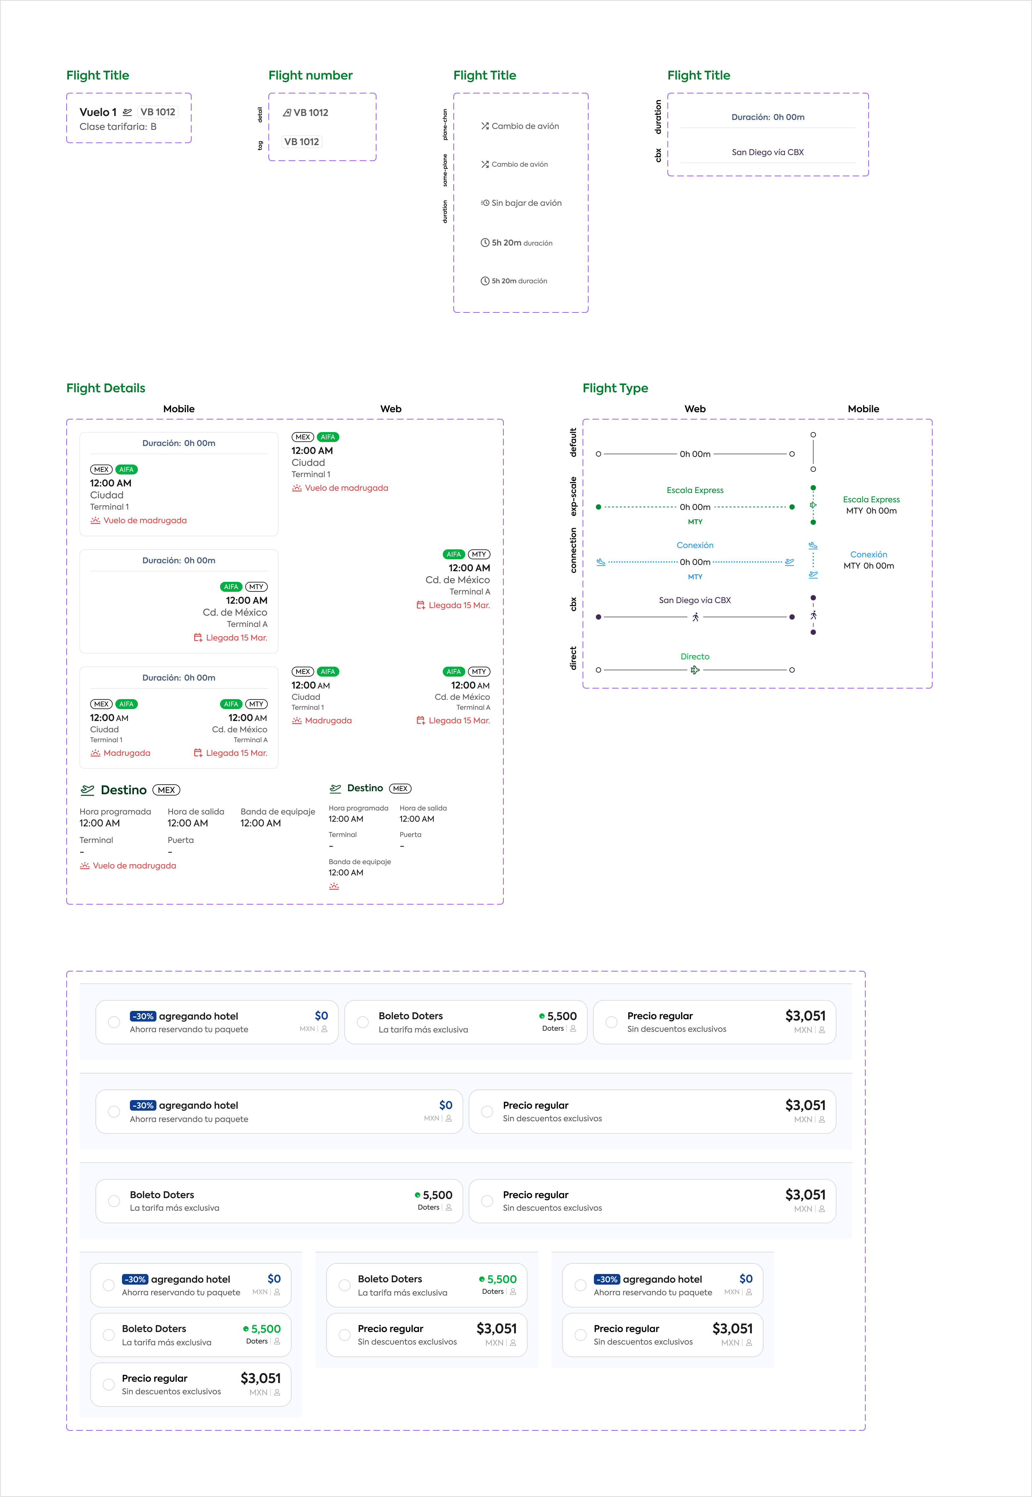Click the lone sunrise icon below Banda de equipaje
Image resolution: width=1032 pixels, height=1497 pixels.
tap(334, 886)
